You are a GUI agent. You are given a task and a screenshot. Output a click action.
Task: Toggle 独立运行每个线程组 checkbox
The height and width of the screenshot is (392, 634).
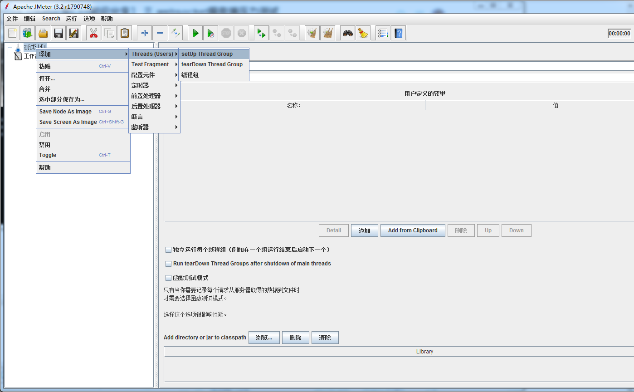pos(169,250)
